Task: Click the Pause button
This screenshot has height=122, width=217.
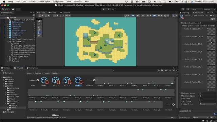Action: point(108,9)
